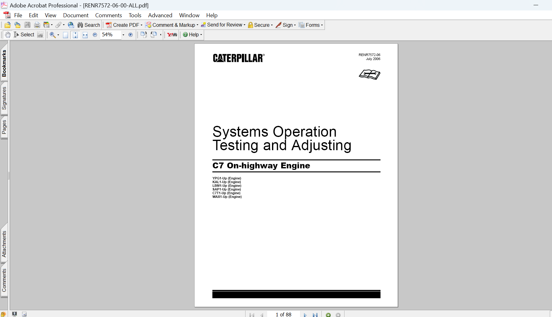Save the document with floppy icon
Viewport: 552px width, 317px height.
27,25
